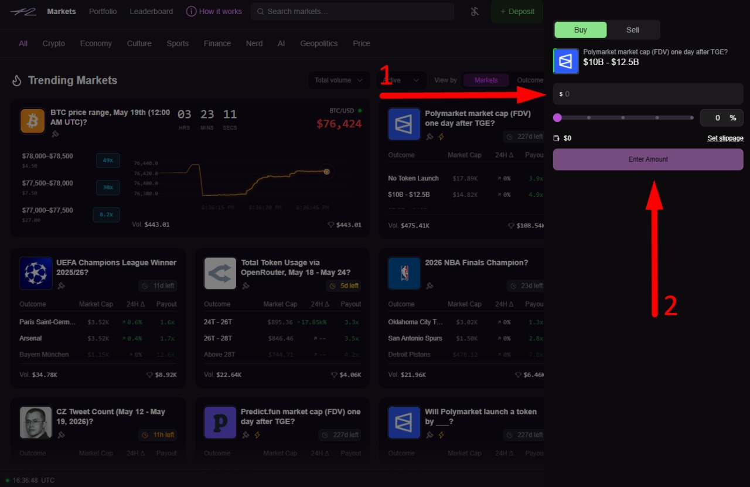Click pin icon under 2026 NBA Finals title
750x487 pixels.
click(429, 286)
